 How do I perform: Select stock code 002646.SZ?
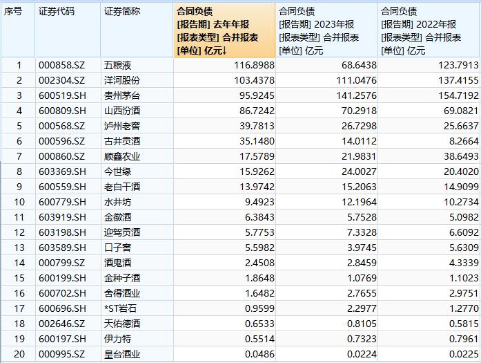[x=61, y=324]
